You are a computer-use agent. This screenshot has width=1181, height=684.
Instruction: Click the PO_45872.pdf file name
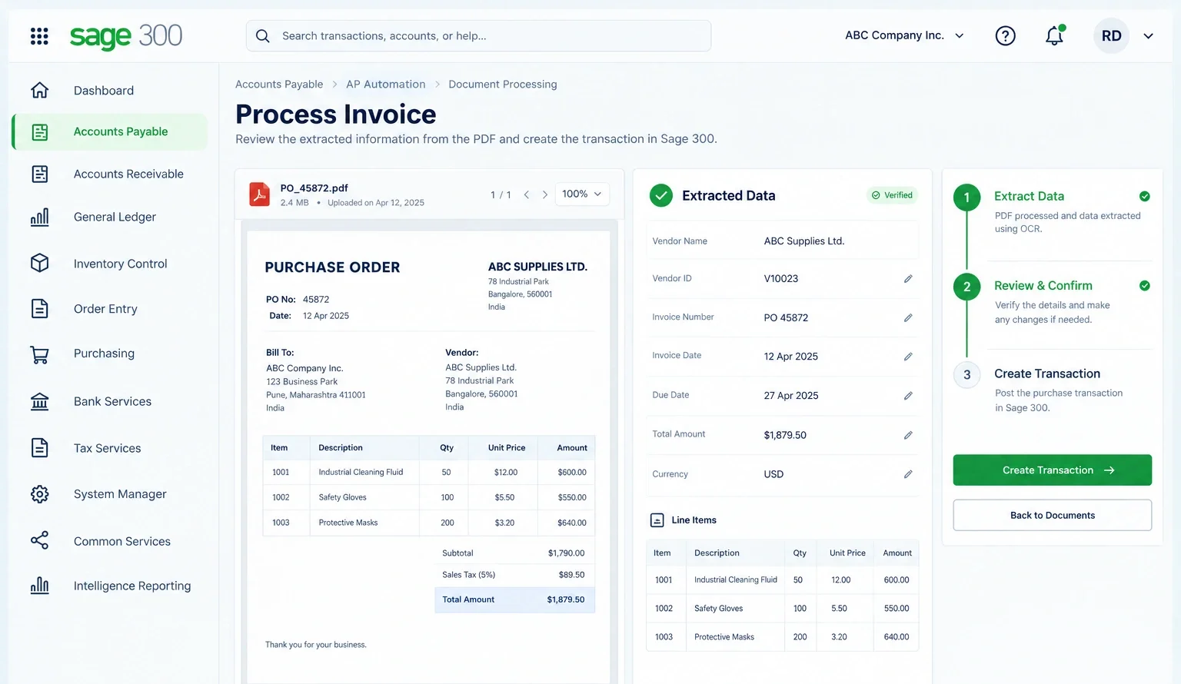[314, 188]
